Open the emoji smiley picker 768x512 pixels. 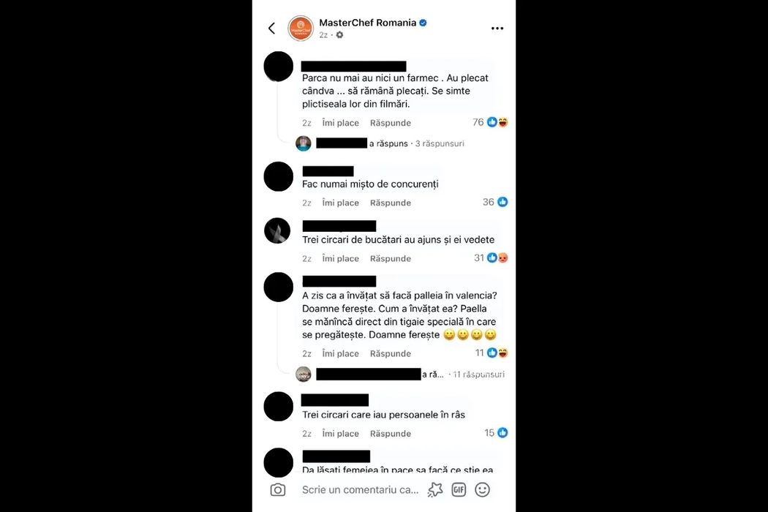[483, 489]
